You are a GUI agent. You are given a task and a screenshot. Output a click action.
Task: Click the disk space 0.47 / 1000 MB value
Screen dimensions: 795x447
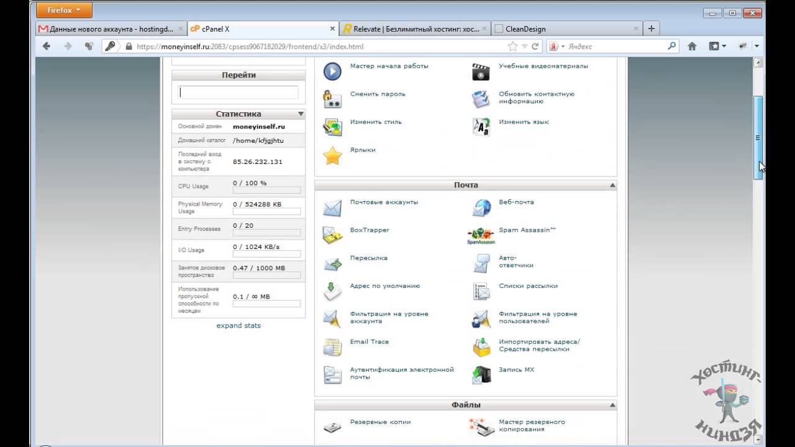coord(259,268)
